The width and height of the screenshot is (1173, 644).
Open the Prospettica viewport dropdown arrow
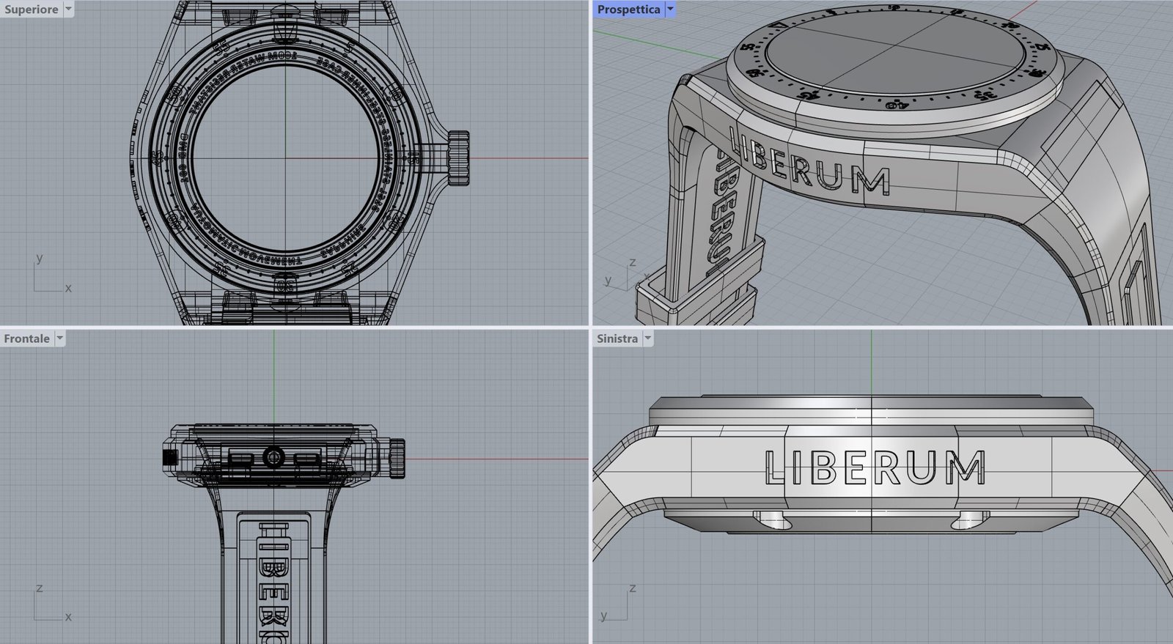(x=670, y=10)
